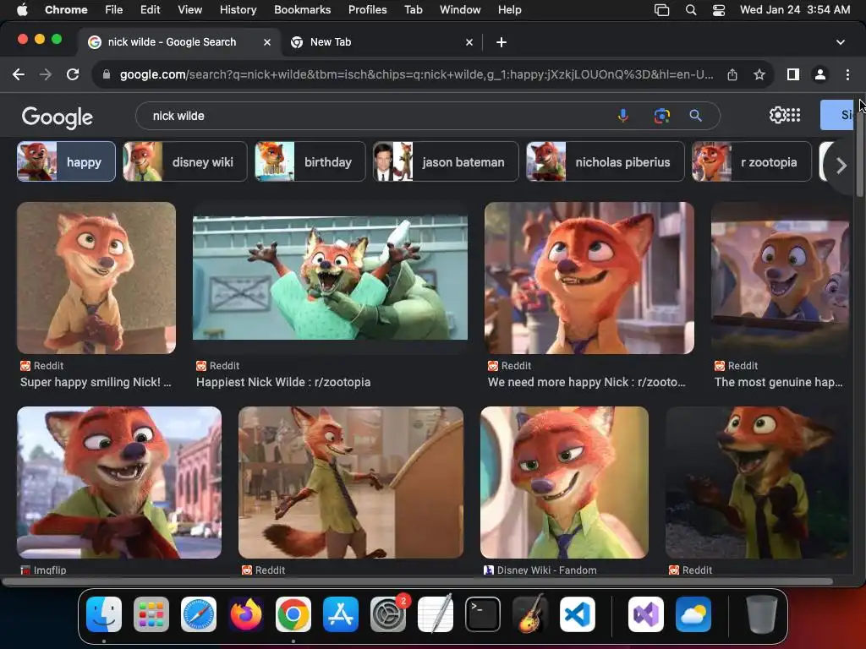866x649 pixels.
Task: Click the Chrome back arrow button
Action: pyautogui.click(x=19, y=74)
